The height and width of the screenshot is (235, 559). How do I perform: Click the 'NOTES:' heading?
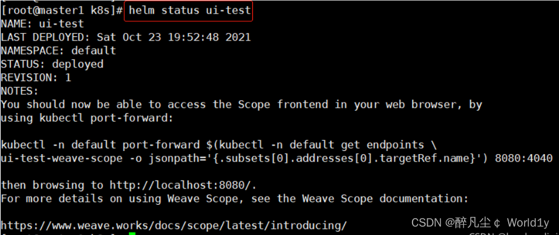19,91
